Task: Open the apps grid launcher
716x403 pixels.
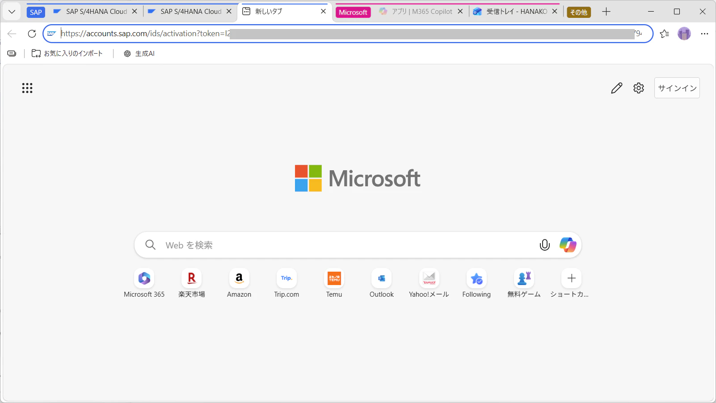Action: pyautogui.click(x=27, y=88)
